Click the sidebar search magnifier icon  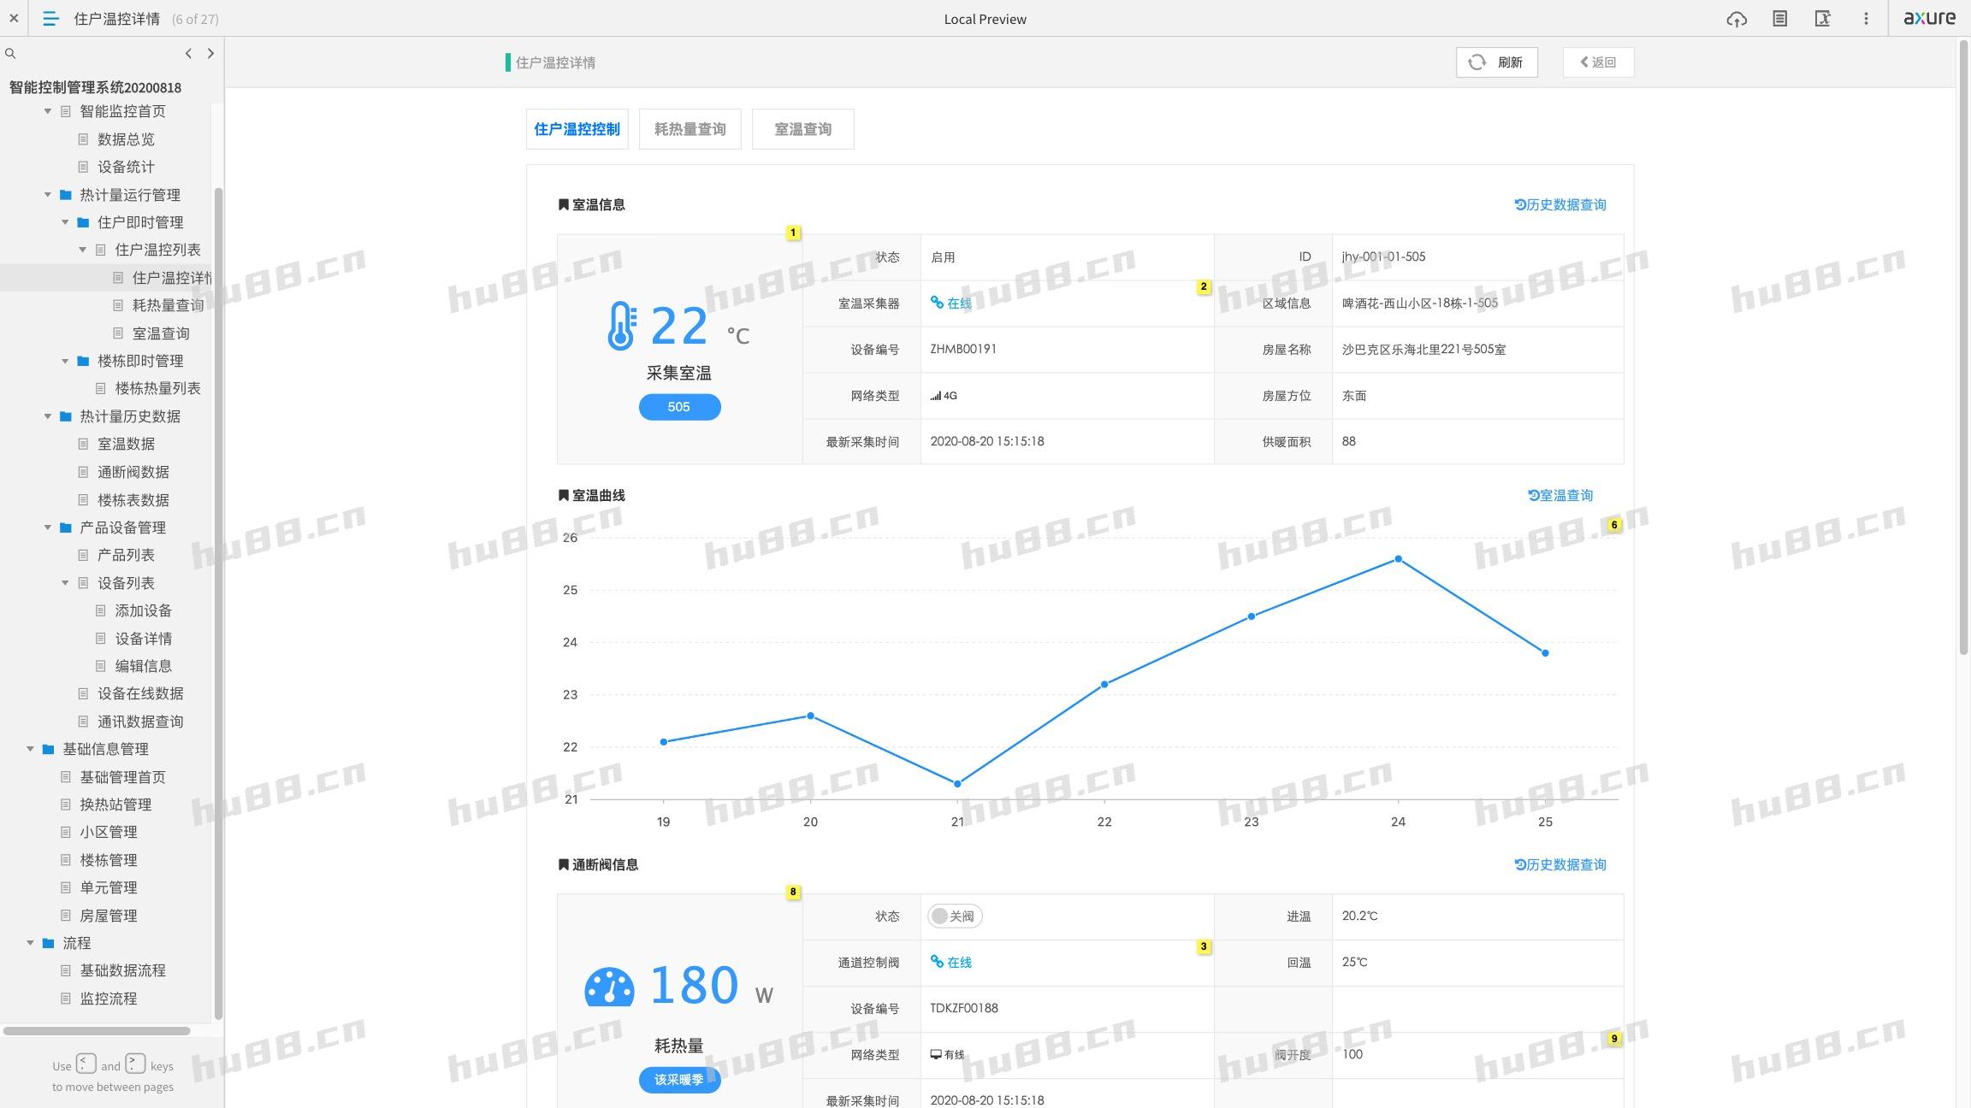tap(10, 53)
